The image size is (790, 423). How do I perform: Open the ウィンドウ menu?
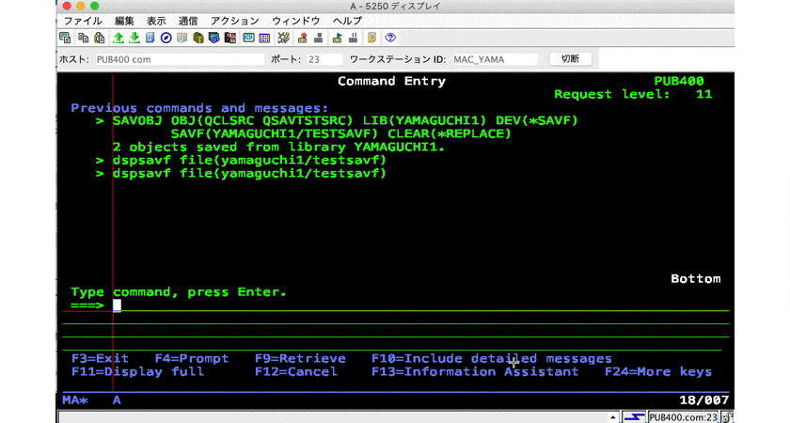point(295,21)
